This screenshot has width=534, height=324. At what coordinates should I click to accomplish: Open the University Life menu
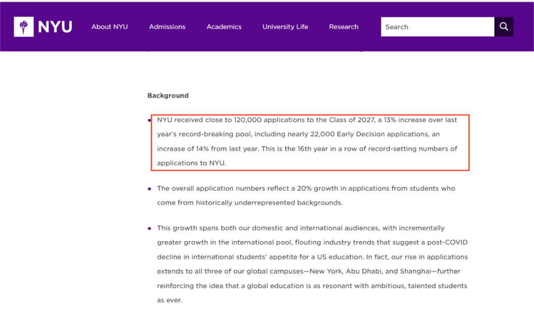(285, 27)
